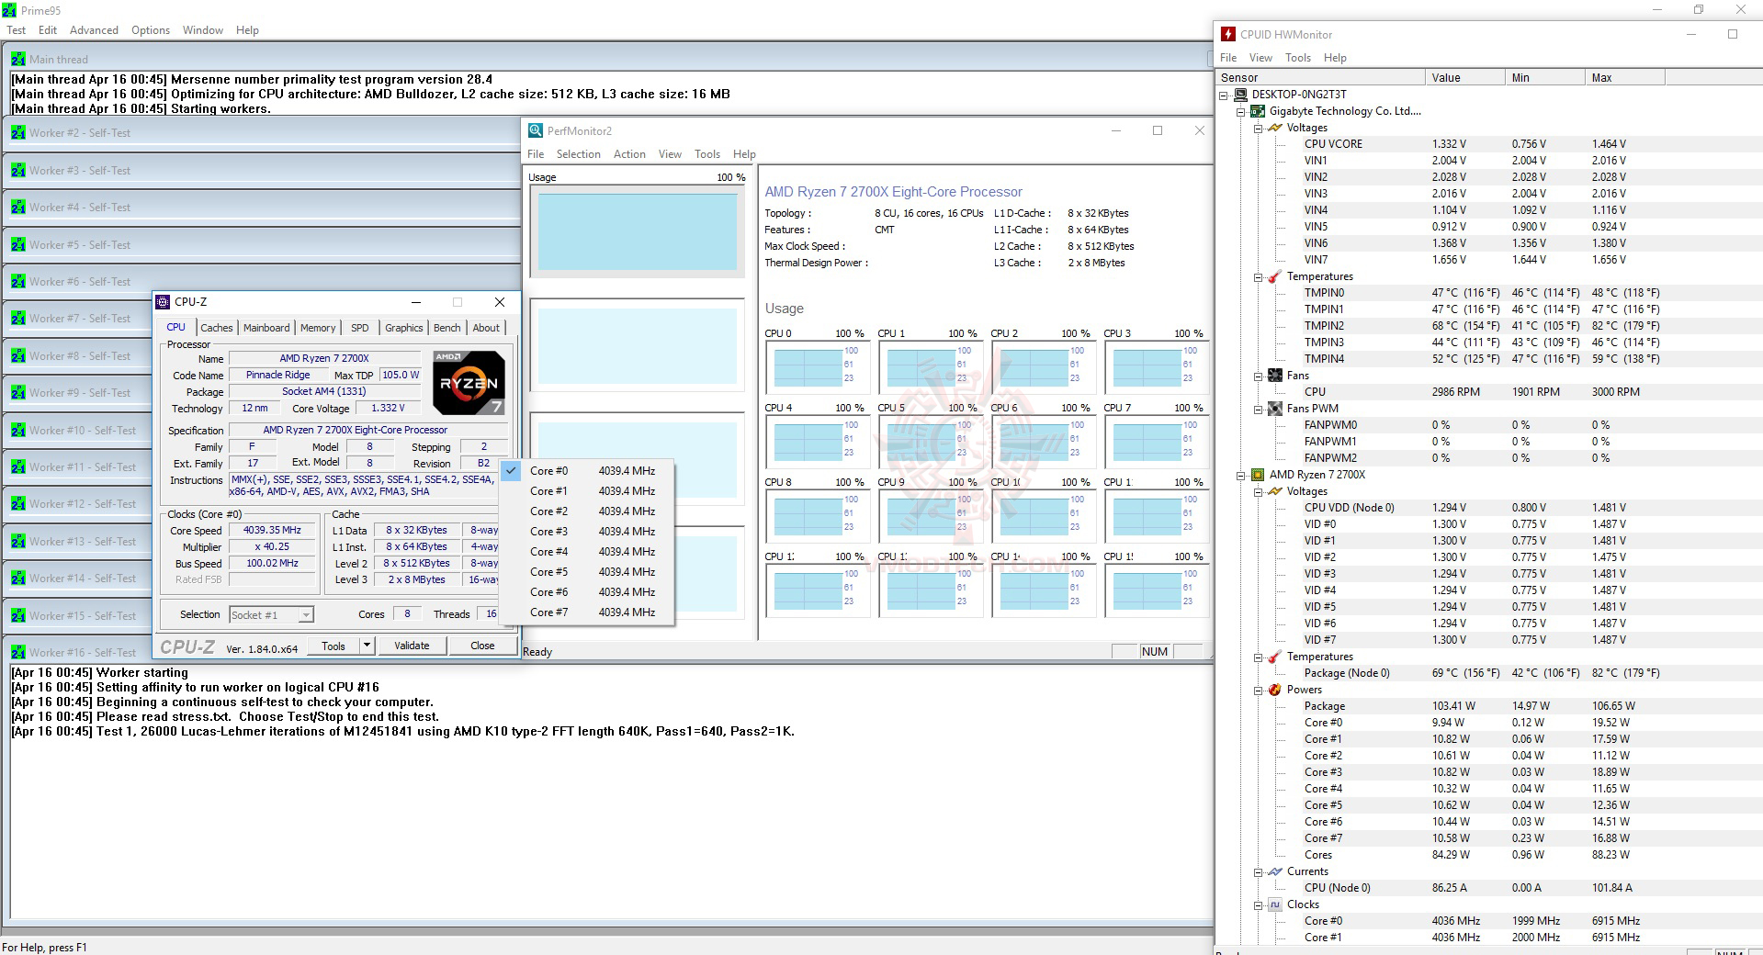Select Core #3 in the clock menu
1763x955 pixels.
tap(588, 532)
